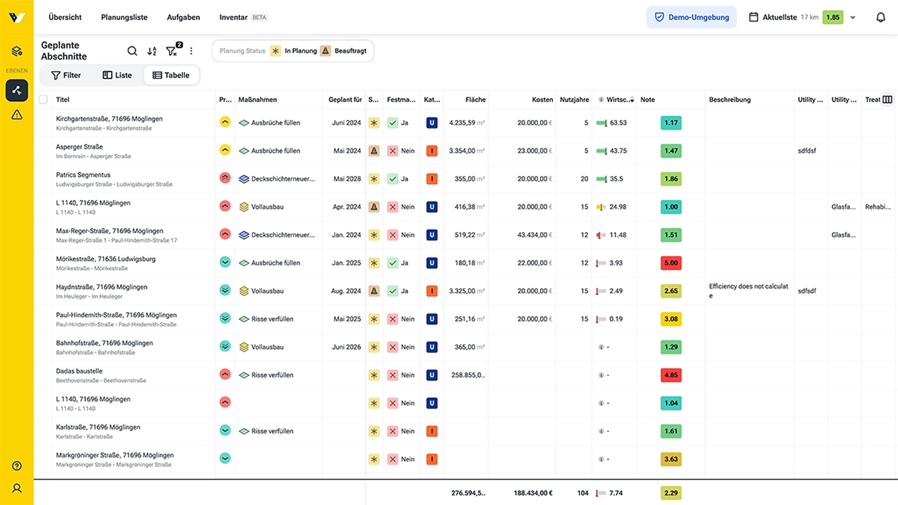Viewport: 898px width, 505px height.
Task: Sort by the Kosten column header
Action: [x=542, y=100]
